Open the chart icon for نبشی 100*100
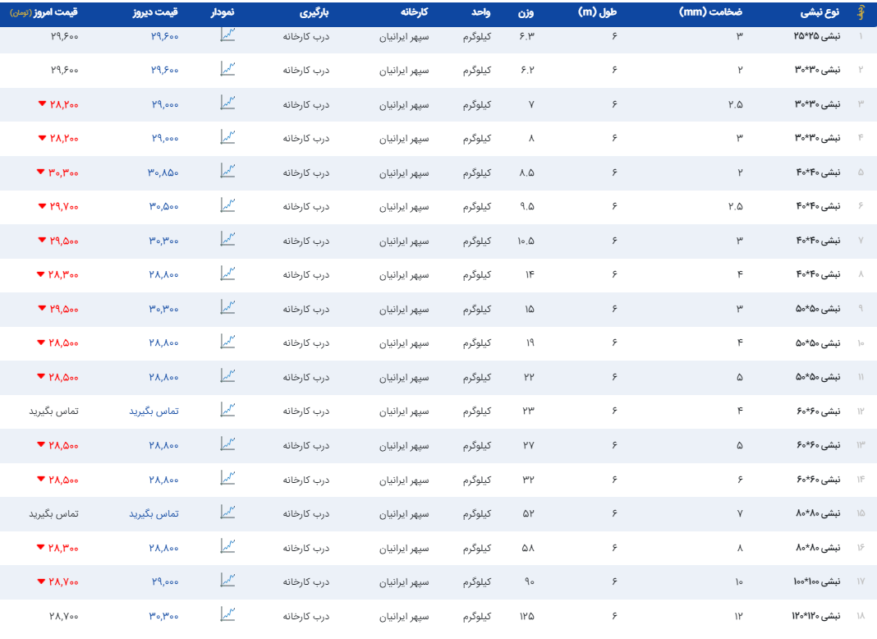This screenshot has height=639, width=877. [x=227, y=581]
